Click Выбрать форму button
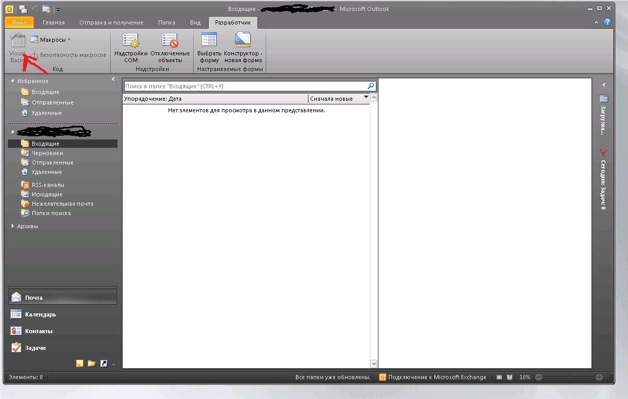The width and height of the screenshot is (628, 399). [x=209, y=48]
